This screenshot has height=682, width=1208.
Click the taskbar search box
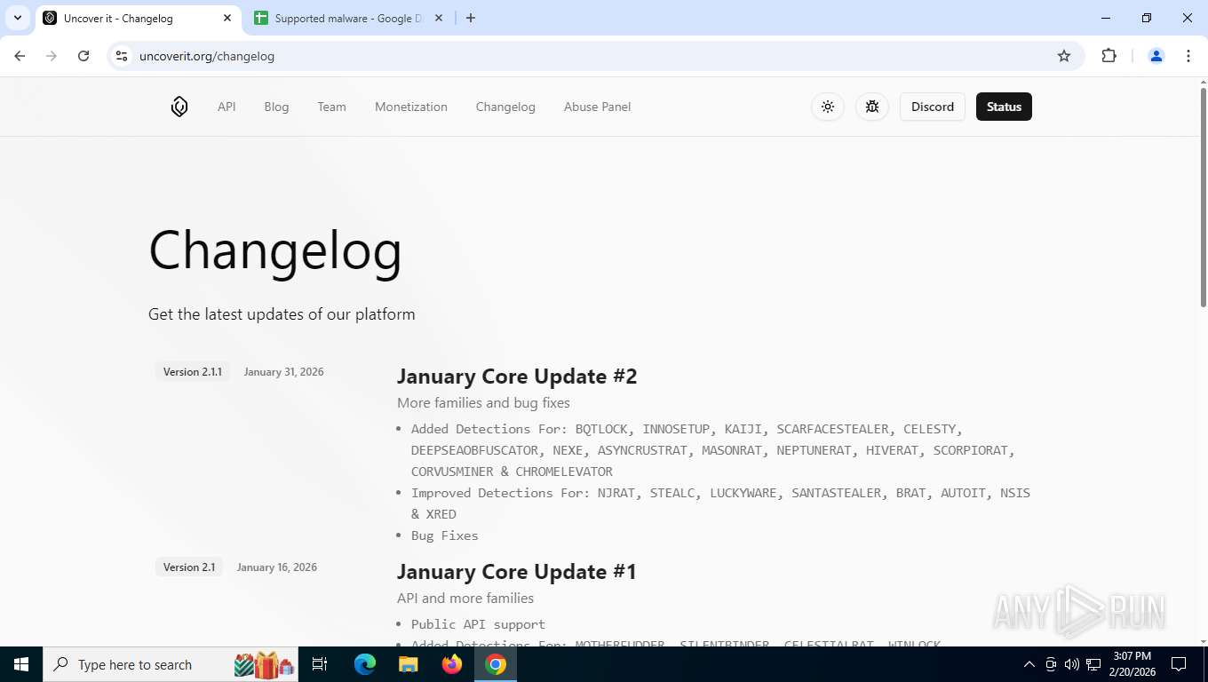171,664
